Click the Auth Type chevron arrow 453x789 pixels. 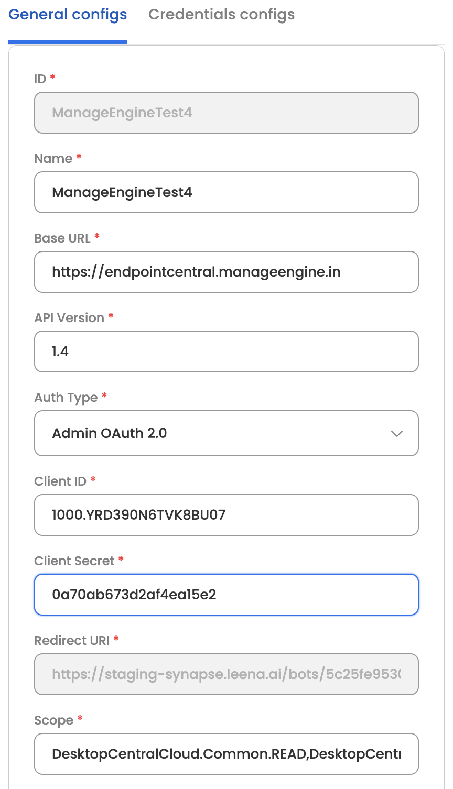(397, 433)
